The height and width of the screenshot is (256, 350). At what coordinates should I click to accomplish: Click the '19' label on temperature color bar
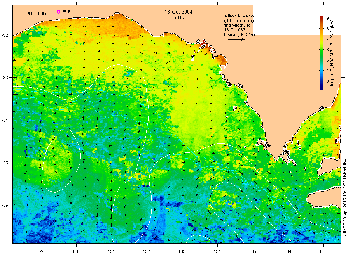click(x=327, y=18)
